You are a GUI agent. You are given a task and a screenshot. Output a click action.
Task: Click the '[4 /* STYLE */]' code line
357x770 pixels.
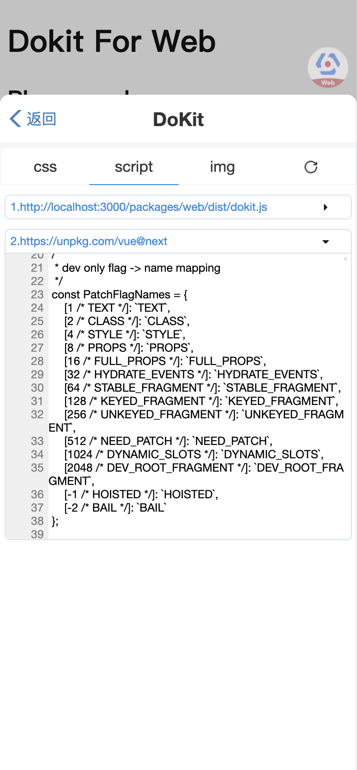[125, 335]
